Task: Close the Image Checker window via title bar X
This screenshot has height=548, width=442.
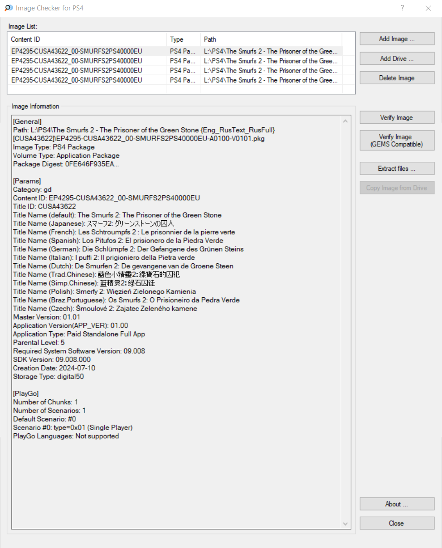Action: coord(428,8)
